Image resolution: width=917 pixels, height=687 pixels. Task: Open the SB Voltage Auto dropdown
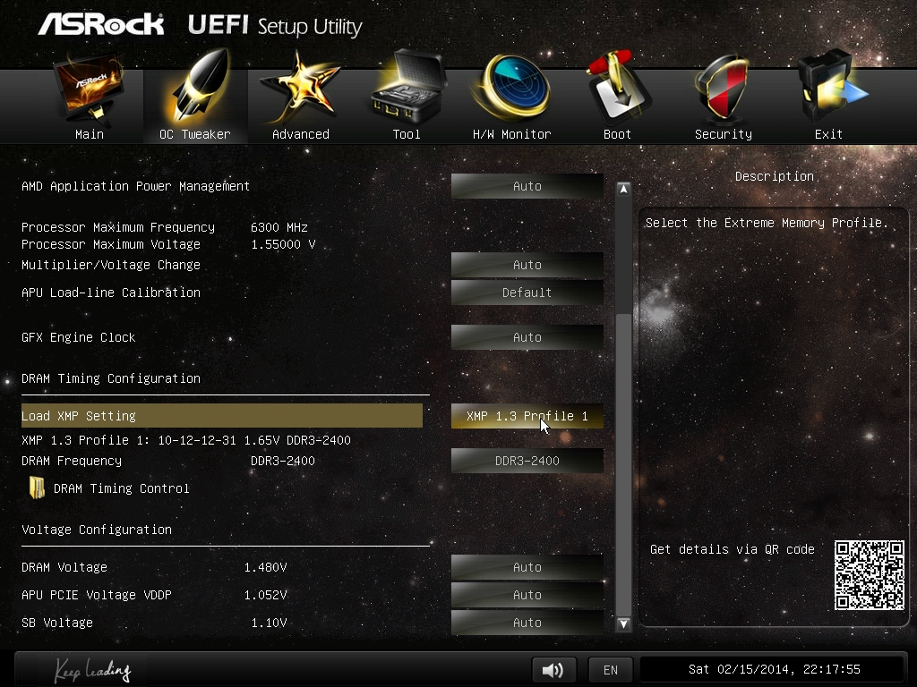[x=527, y=623]
